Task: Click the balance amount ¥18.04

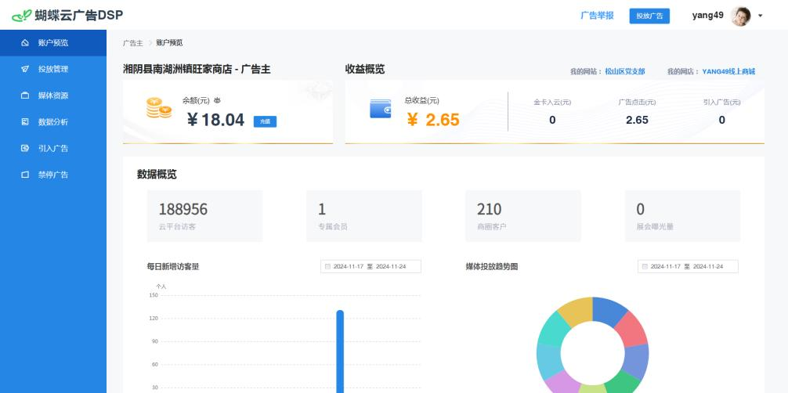Action: tap(215, 120)
